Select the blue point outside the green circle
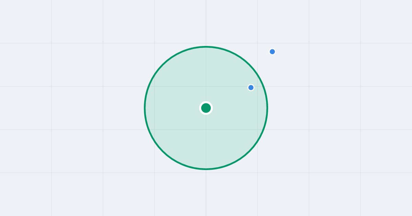This screenshot has width=412, height=216. [x=272, y=52]
